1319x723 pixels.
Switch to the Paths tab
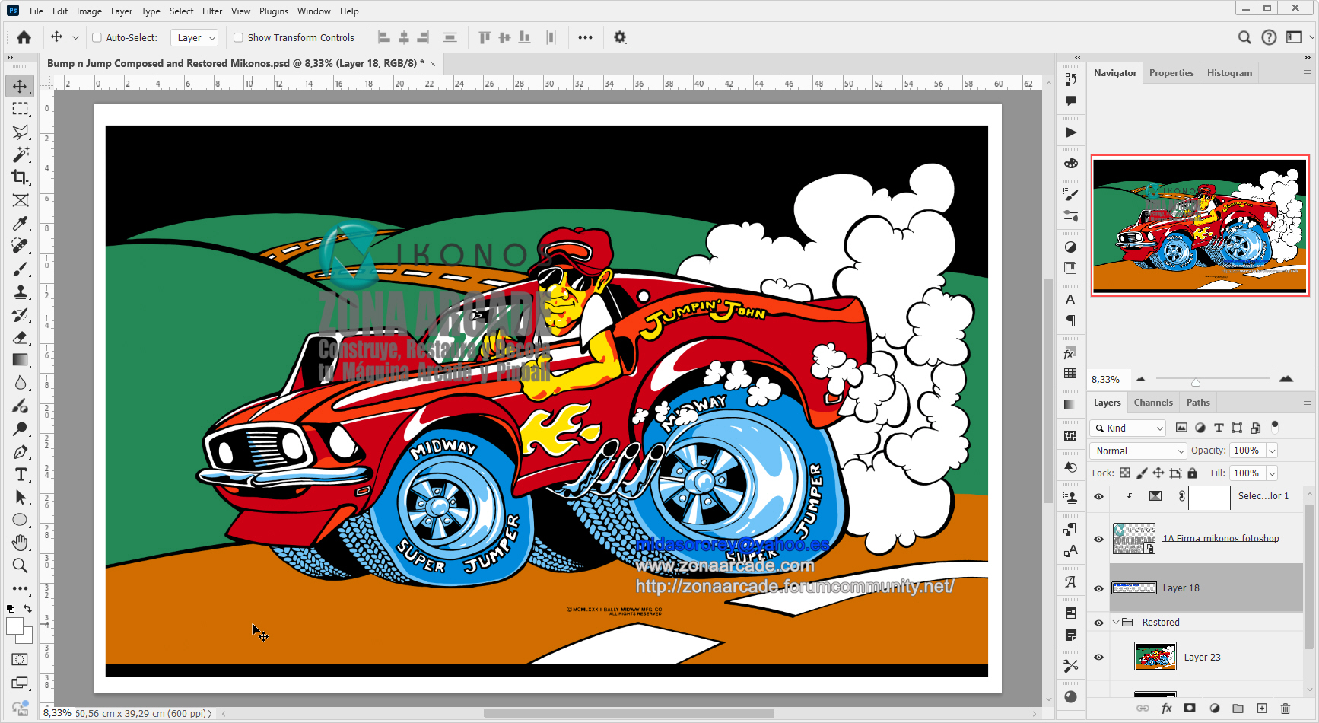(x=1198, y=403)
